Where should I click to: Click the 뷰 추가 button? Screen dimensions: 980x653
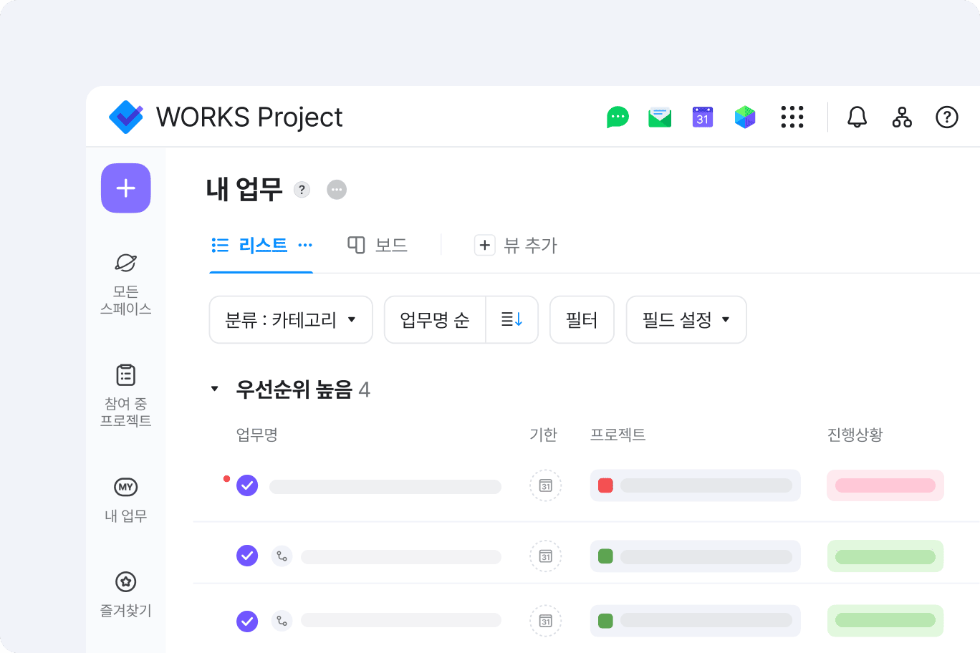(x=516, y=246)
